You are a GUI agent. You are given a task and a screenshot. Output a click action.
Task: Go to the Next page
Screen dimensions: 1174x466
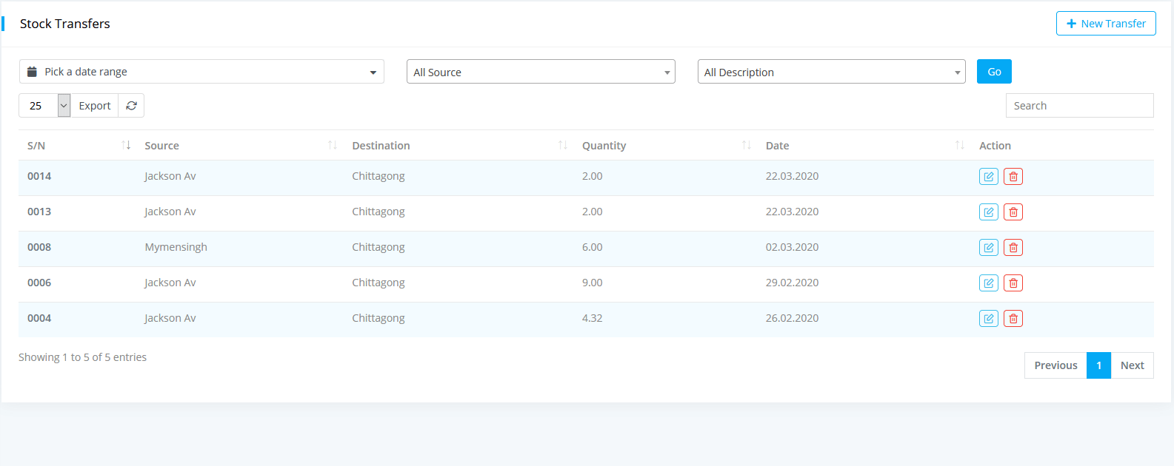pos(1132,365)
